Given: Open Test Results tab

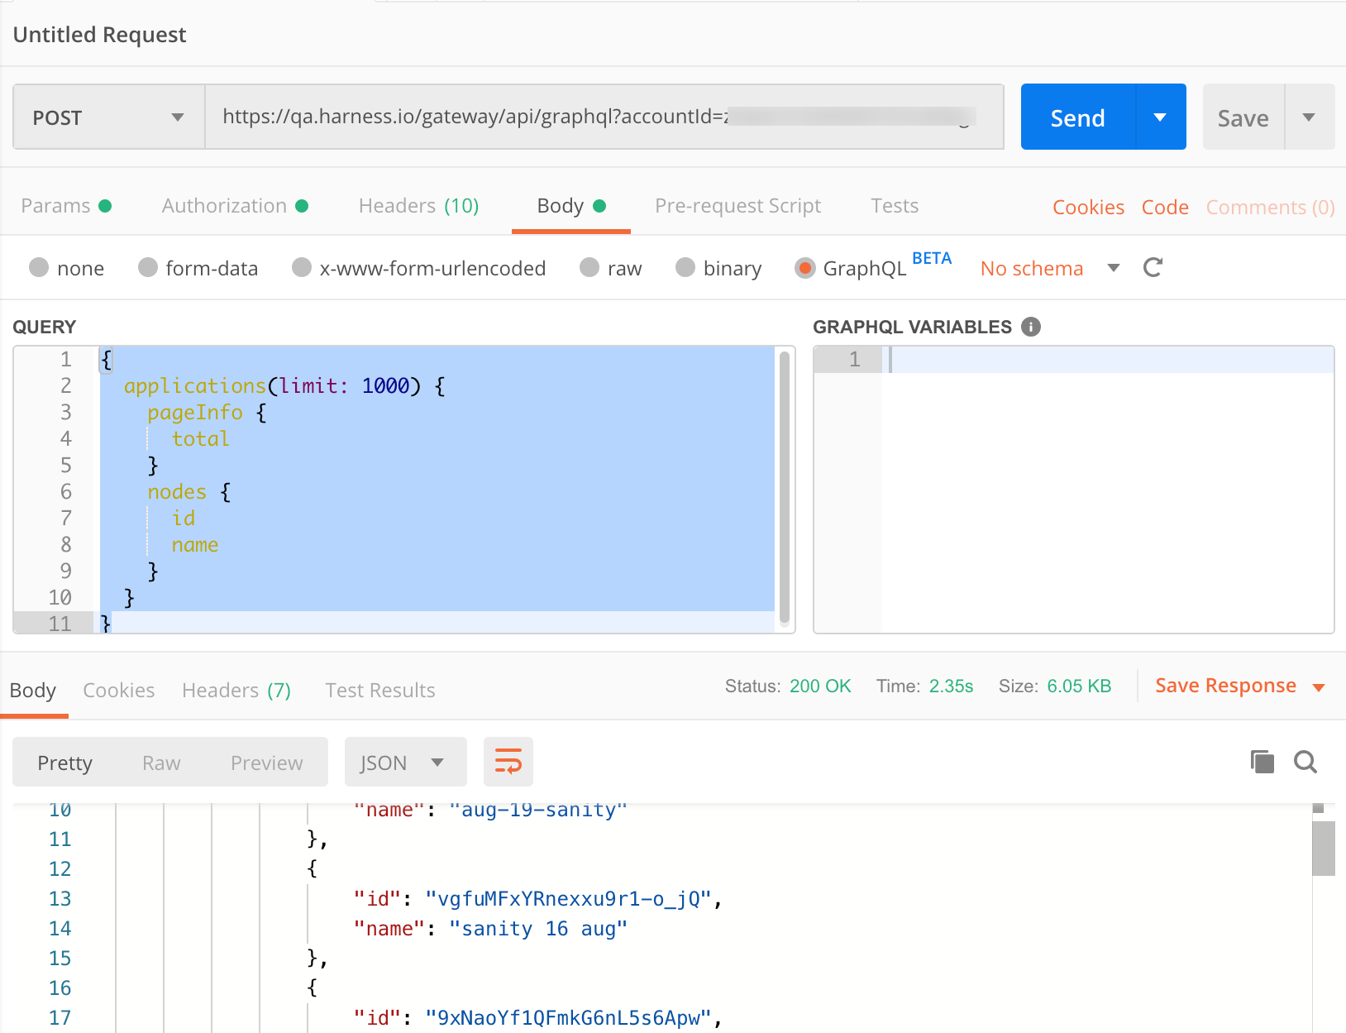Looking at the screenshot, I should pos(380,690).
